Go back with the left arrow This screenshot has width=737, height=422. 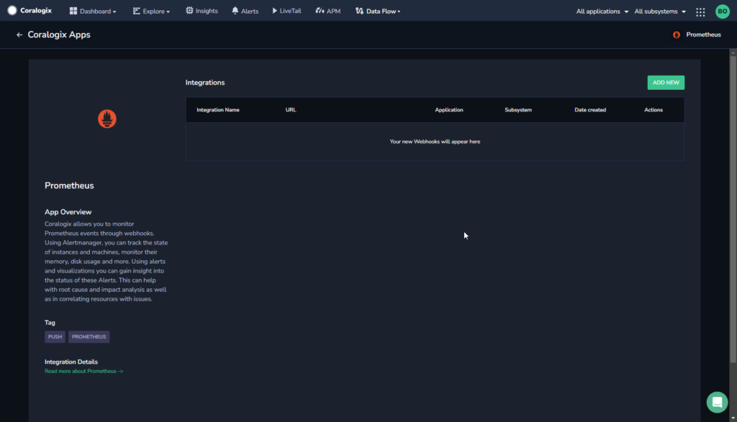tap(19, 35)
